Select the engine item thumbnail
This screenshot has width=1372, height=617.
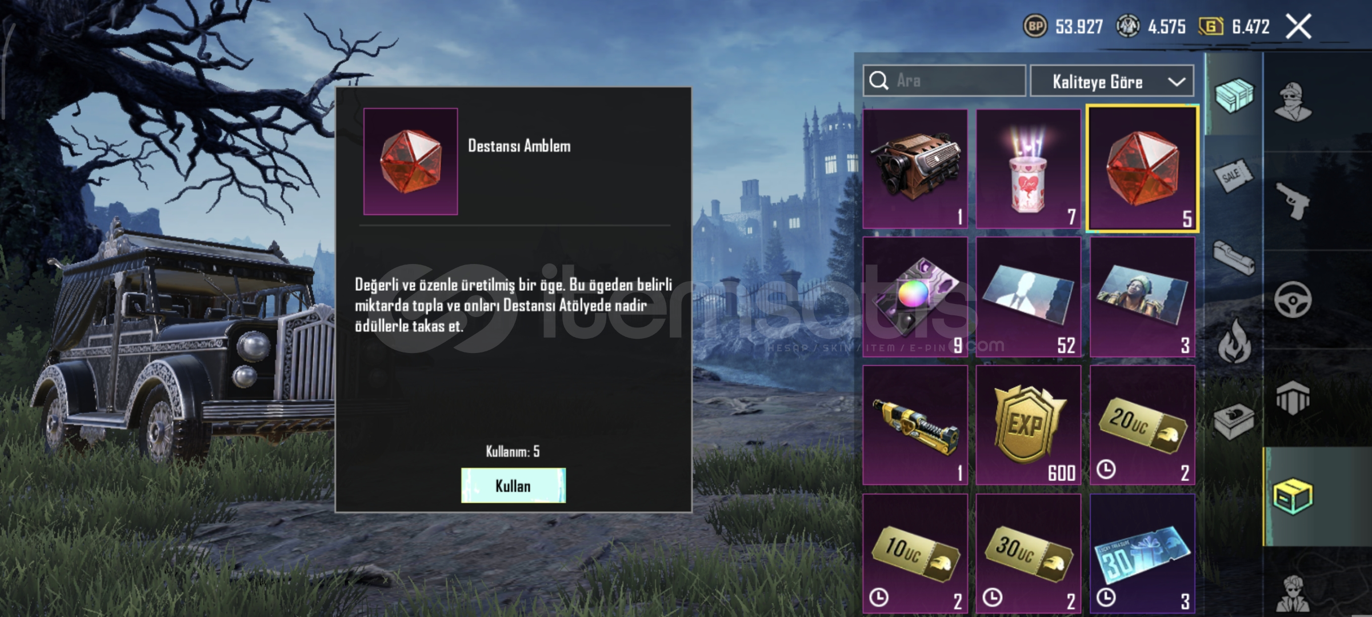(915, 169)
